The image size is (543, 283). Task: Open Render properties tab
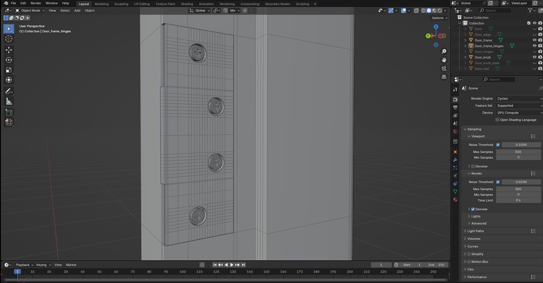(x=455, y=99)
